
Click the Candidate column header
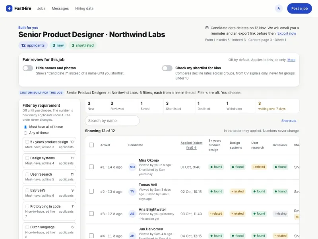click(136, 145)
